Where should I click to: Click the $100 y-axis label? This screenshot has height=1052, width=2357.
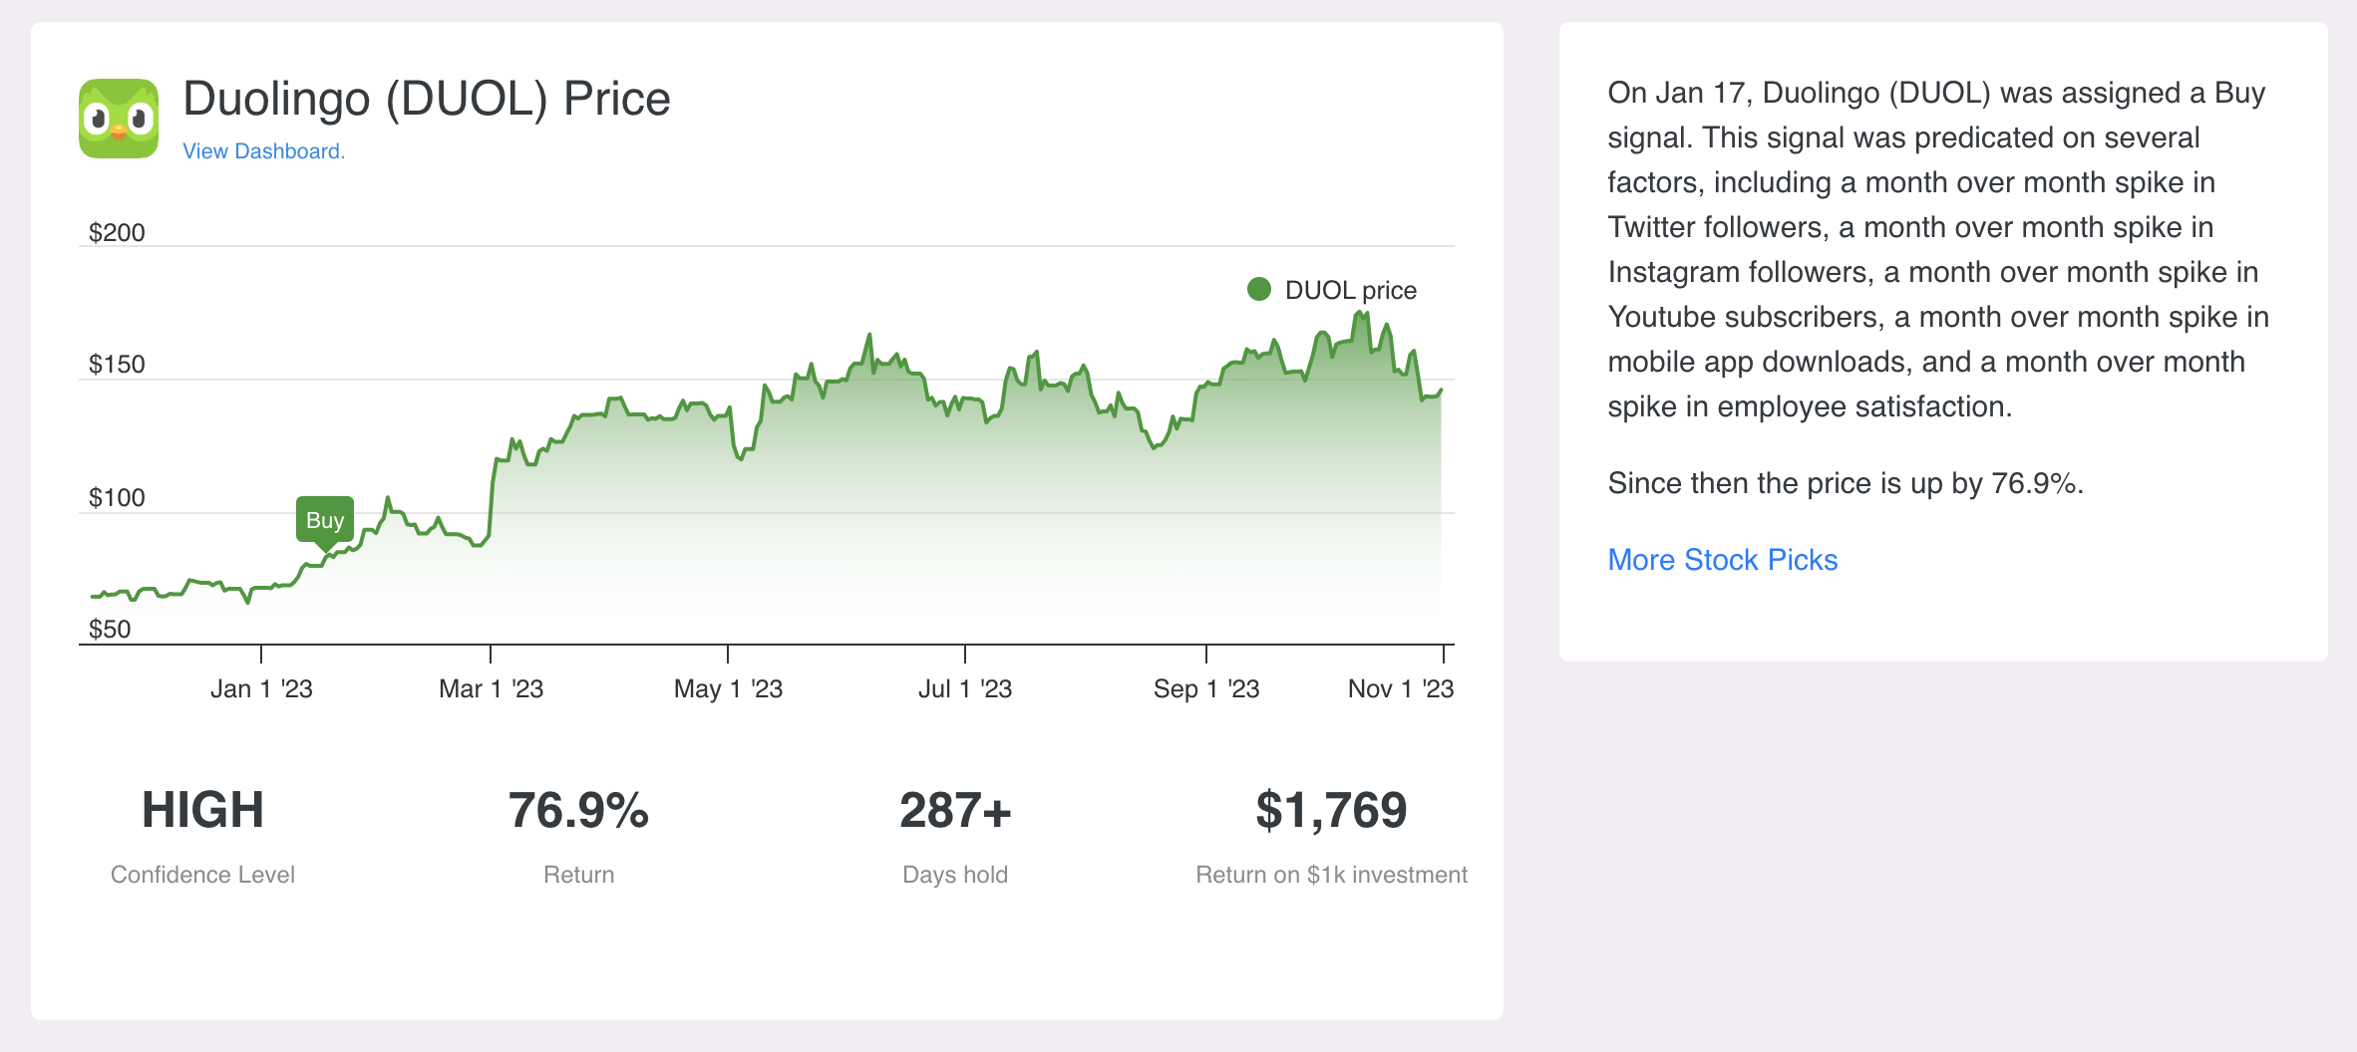(x=117, y=497)
